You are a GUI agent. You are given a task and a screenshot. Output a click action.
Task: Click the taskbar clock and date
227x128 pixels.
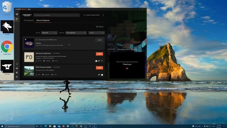click(218, 126)
